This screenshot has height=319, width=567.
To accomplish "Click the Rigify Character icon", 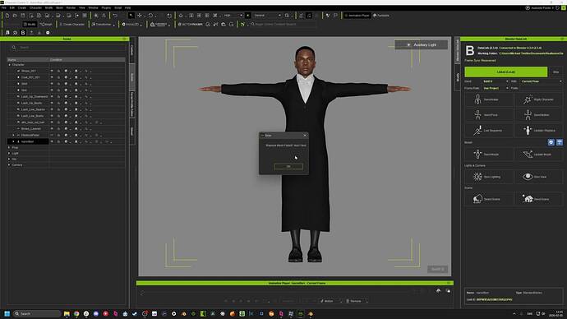I will [528, 99].
